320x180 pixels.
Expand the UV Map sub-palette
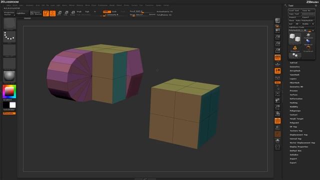tap(293, 126)
